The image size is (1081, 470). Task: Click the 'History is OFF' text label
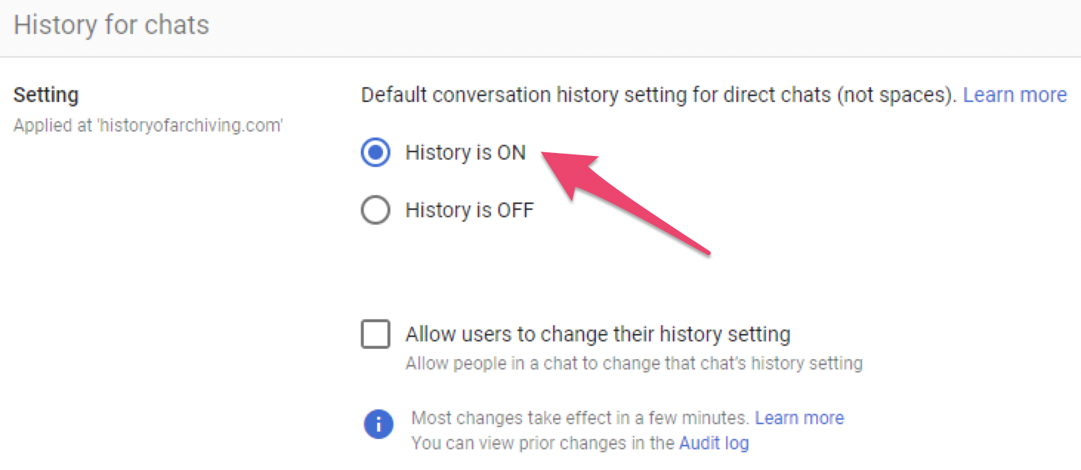tap(470, 211)
